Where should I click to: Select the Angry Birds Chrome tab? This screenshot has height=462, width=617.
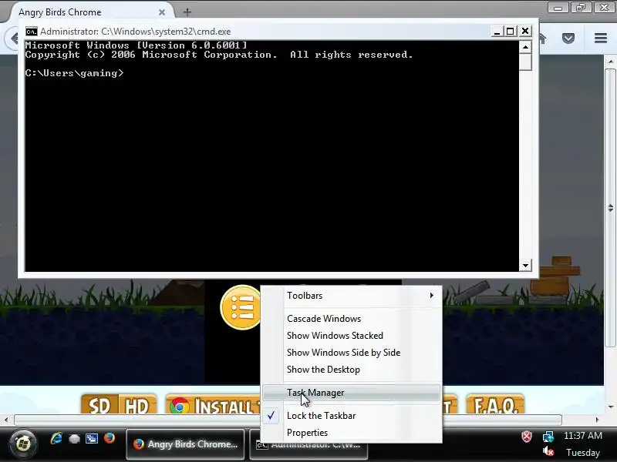click(90, 12)
